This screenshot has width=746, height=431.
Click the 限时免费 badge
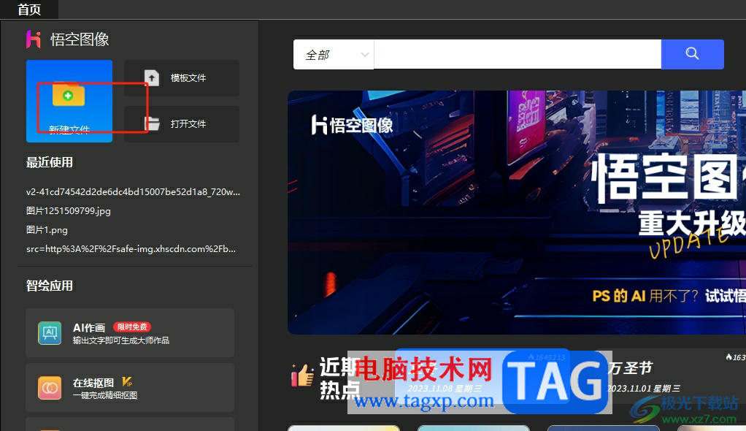[x=132, y=327]
